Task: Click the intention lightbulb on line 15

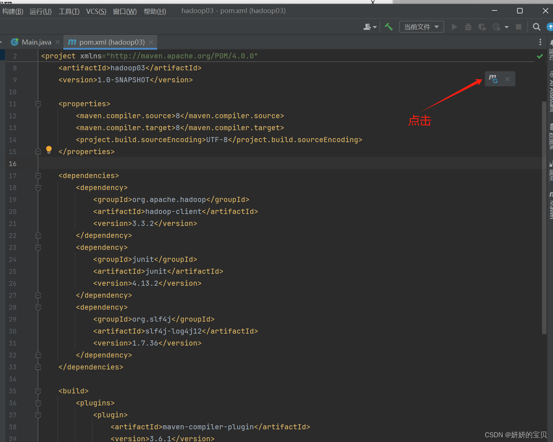Action: 49,150
